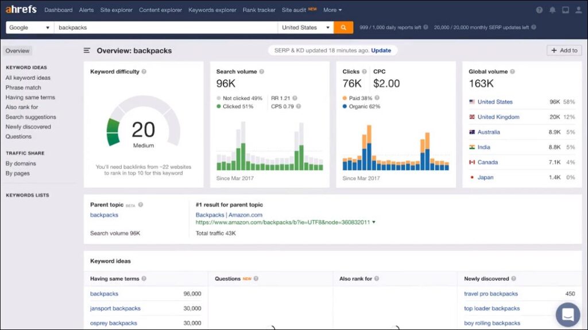The height and width of the screenshot is (330, 588).
Task: Toggle the hamburger menu beside Overview title
Action: point(87,51)
